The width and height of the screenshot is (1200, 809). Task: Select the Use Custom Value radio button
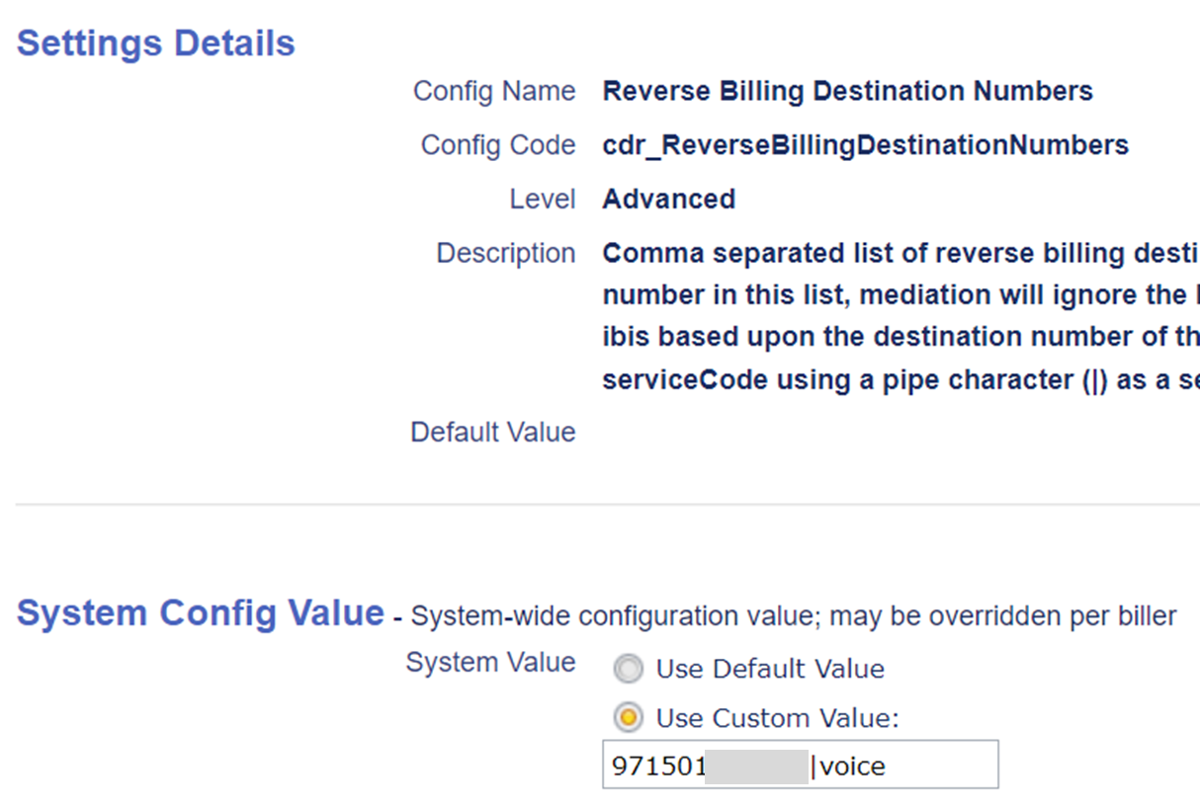(x=628, y=718)
